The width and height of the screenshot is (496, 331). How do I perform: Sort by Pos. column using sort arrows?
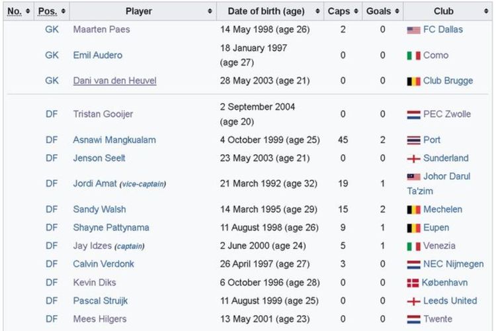pos(63,11)
